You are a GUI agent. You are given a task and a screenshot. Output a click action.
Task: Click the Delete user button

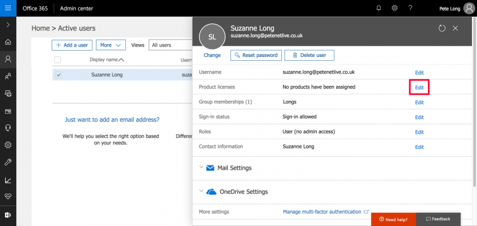[309, 55]
